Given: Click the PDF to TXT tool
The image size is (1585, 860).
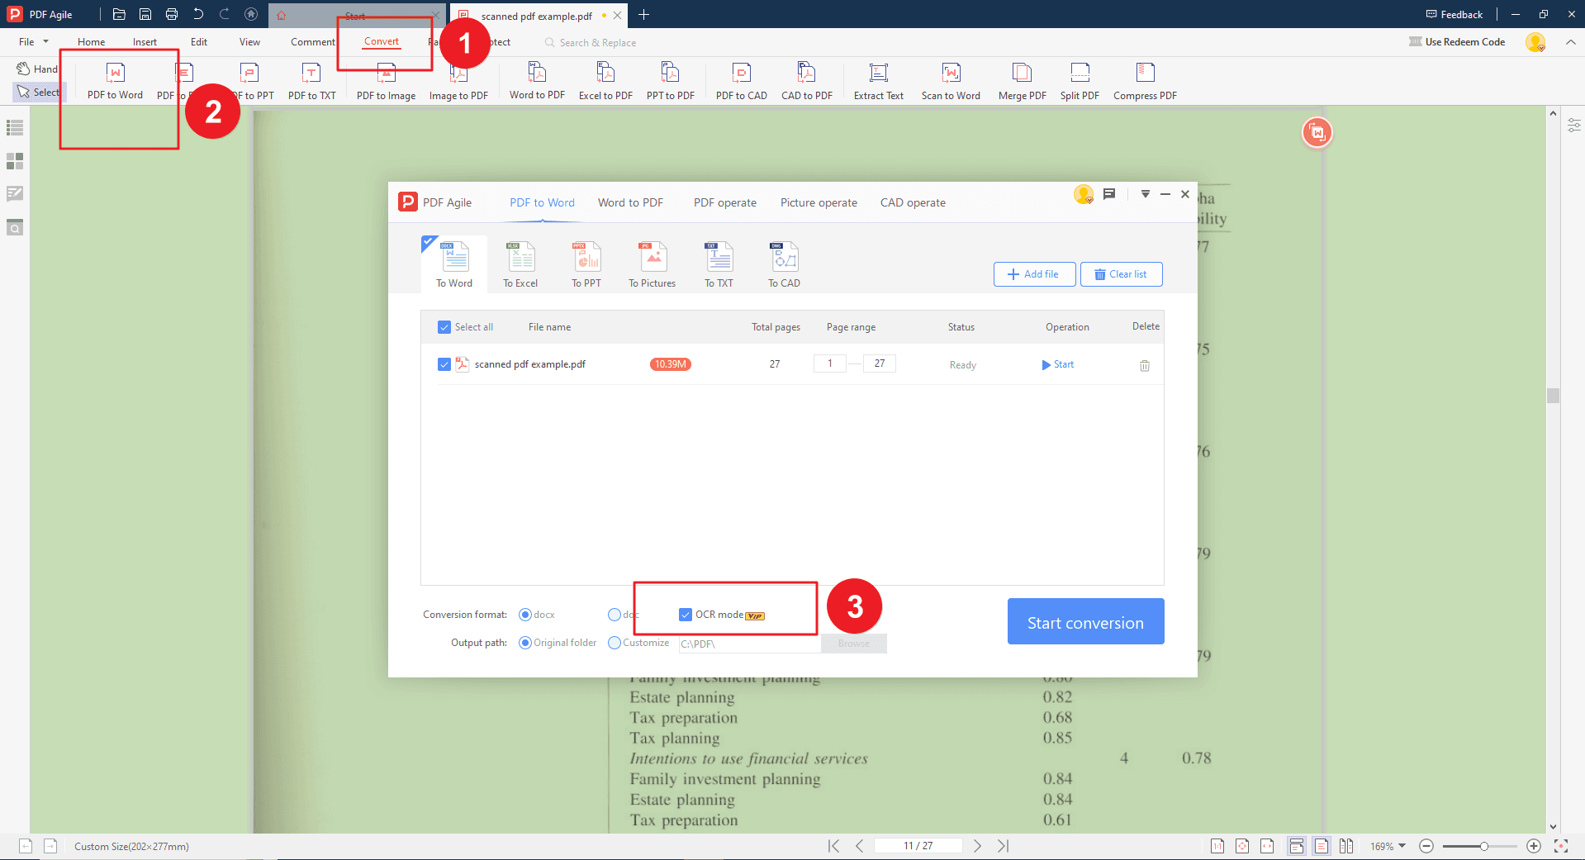Looking at the screenshot, I should [311, 81].
